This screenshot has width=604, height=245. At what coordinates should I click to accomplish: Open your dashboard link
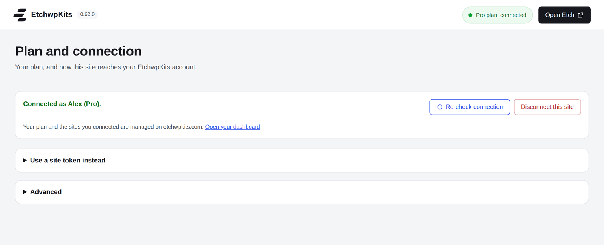(x=233, y=127)
